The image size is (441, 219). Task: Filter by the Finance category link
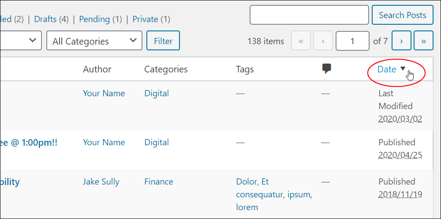pos(159,181)
